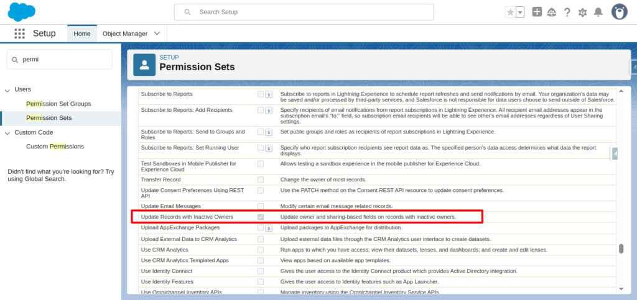This screenshot has width=637, height=300.
Task: Click Update Records with Inactive Owners label
Action: coord(187,217)
